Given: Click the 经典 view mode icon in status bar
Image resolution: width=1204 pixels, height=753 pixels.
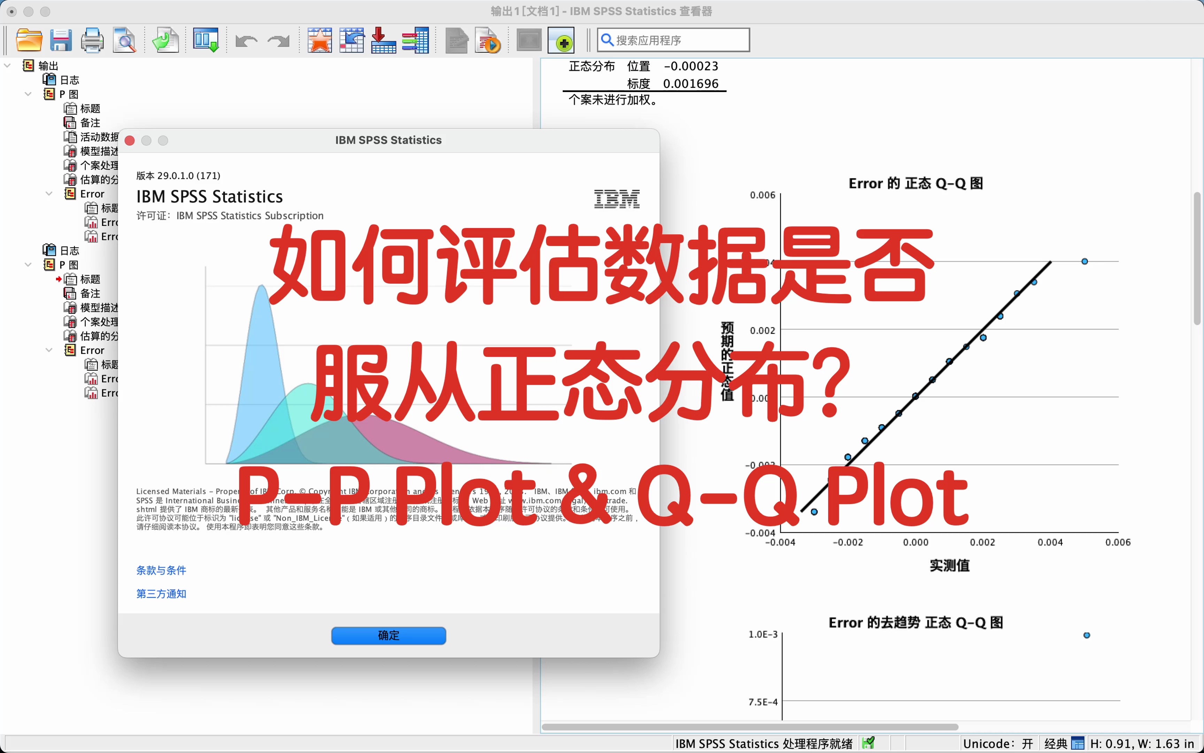Looking at the screenshot, I should (x=1077, y=744).
